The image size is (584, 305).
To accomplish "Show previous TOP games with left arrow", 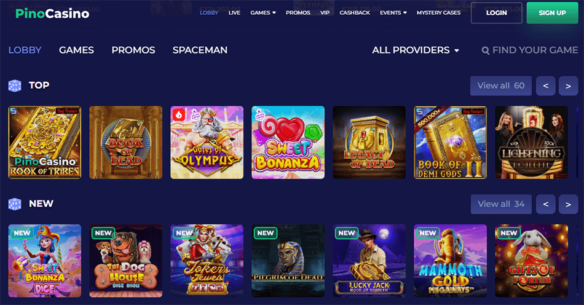I will pyautogui.click(x=546, y=86).
